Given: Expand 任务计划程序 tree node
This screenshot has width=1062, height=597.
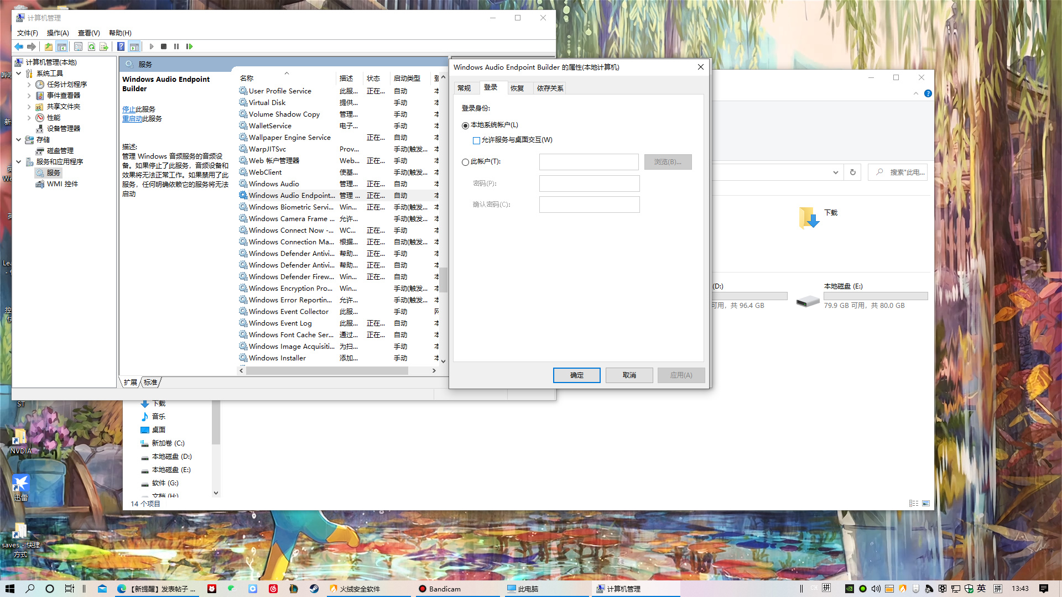Looking at the screenshot, I should (29, 85).
